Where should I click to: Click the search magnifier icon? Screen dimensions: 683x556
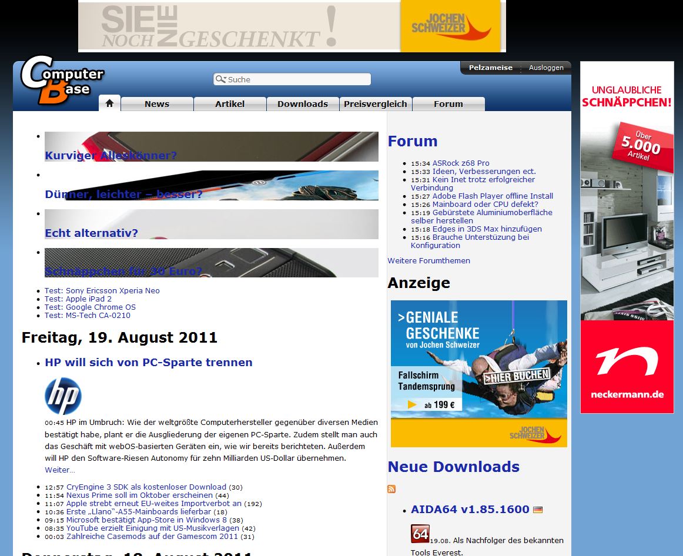point(221,79)
